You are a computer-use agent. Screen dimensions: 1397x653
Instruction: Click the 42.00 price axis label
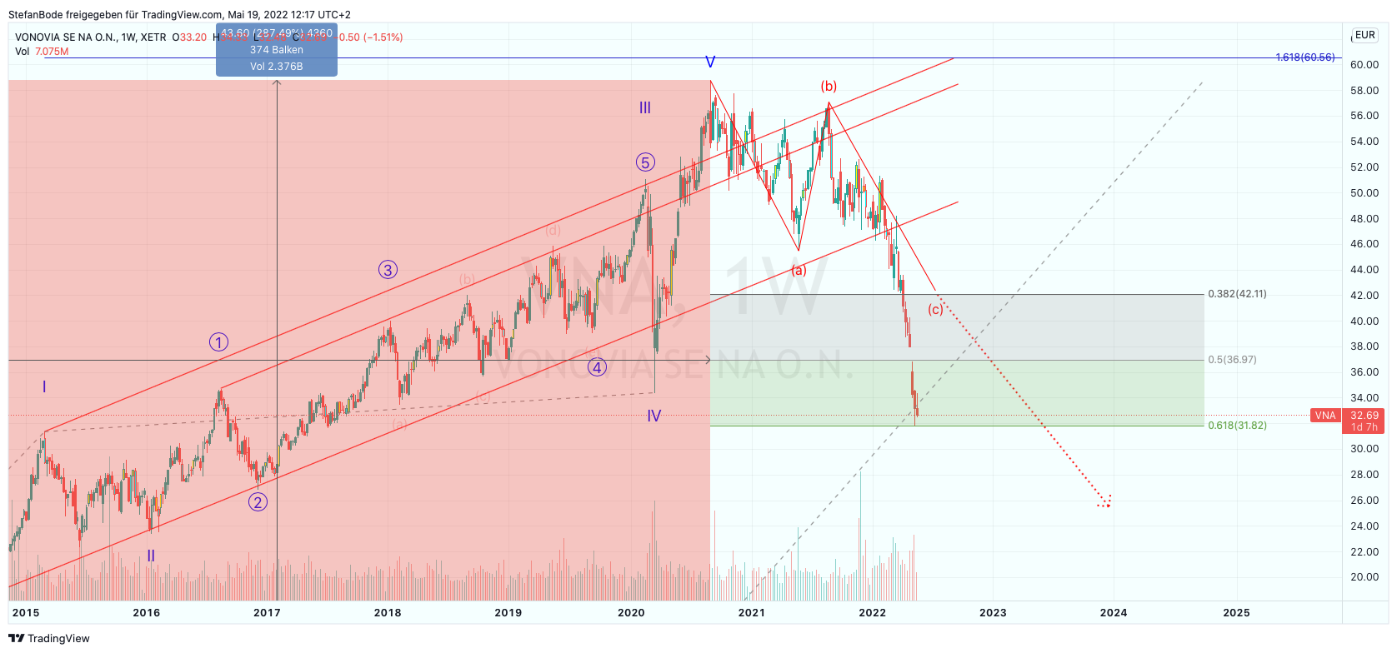1364,295
